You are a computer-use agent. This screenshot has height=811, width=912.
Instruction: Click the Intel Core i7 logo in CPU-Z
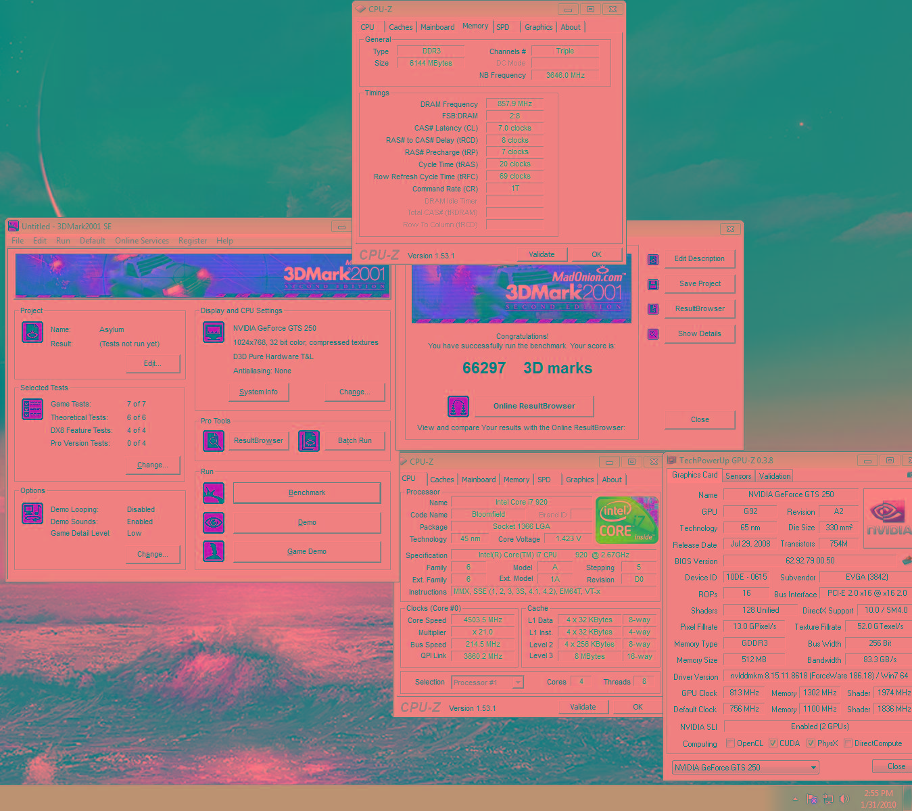coord(627,519)
